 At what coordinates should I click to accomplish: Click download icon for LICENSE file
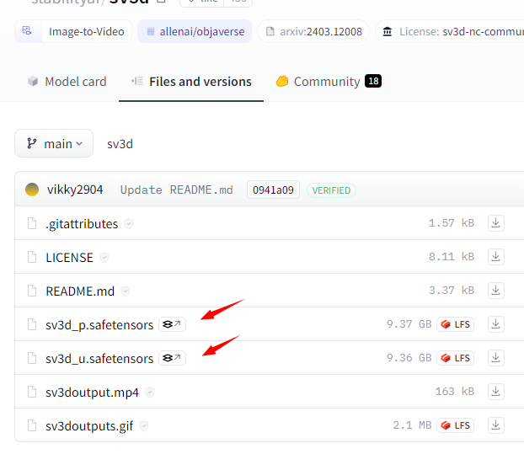coord(496,257)
